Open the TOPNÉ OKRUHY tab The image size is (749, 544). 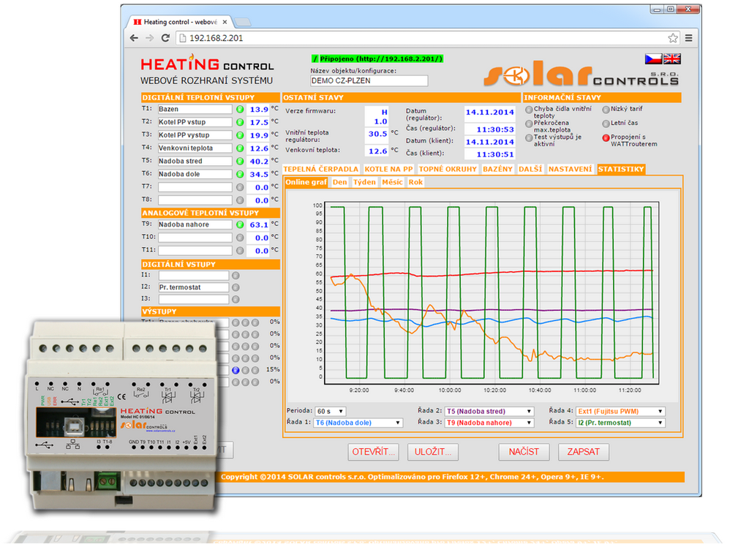tap(448, 169)
